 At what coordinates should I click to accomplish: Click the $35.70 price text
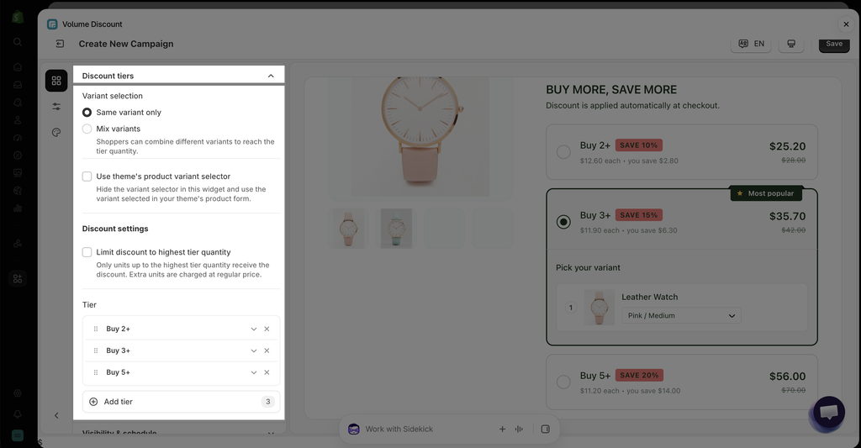point(787,216)
